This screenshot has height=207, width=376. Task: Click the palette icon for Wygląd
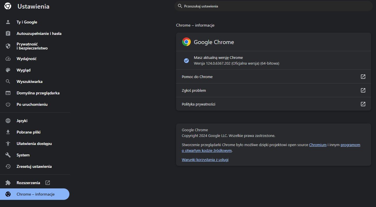coord(8,70)
